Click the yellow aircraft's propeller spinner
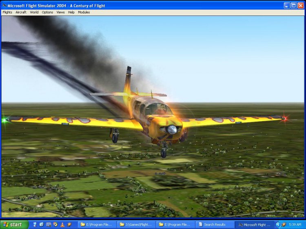The width and height of the screenshot is (306, 229). [x=171, y=130]
